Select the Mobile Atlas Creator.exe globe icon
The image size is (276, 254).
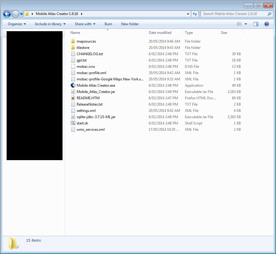coord(73,85)
